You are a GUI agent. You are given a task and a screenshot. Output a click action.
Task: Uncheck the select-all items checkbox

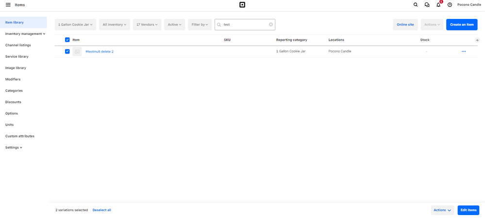[x=67, y=40]
